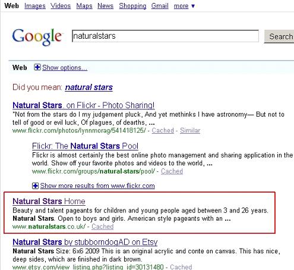The height and width of the screenshot is (270, 294).
Task: Expand Show options plus icon
Action: click(37, 67)
